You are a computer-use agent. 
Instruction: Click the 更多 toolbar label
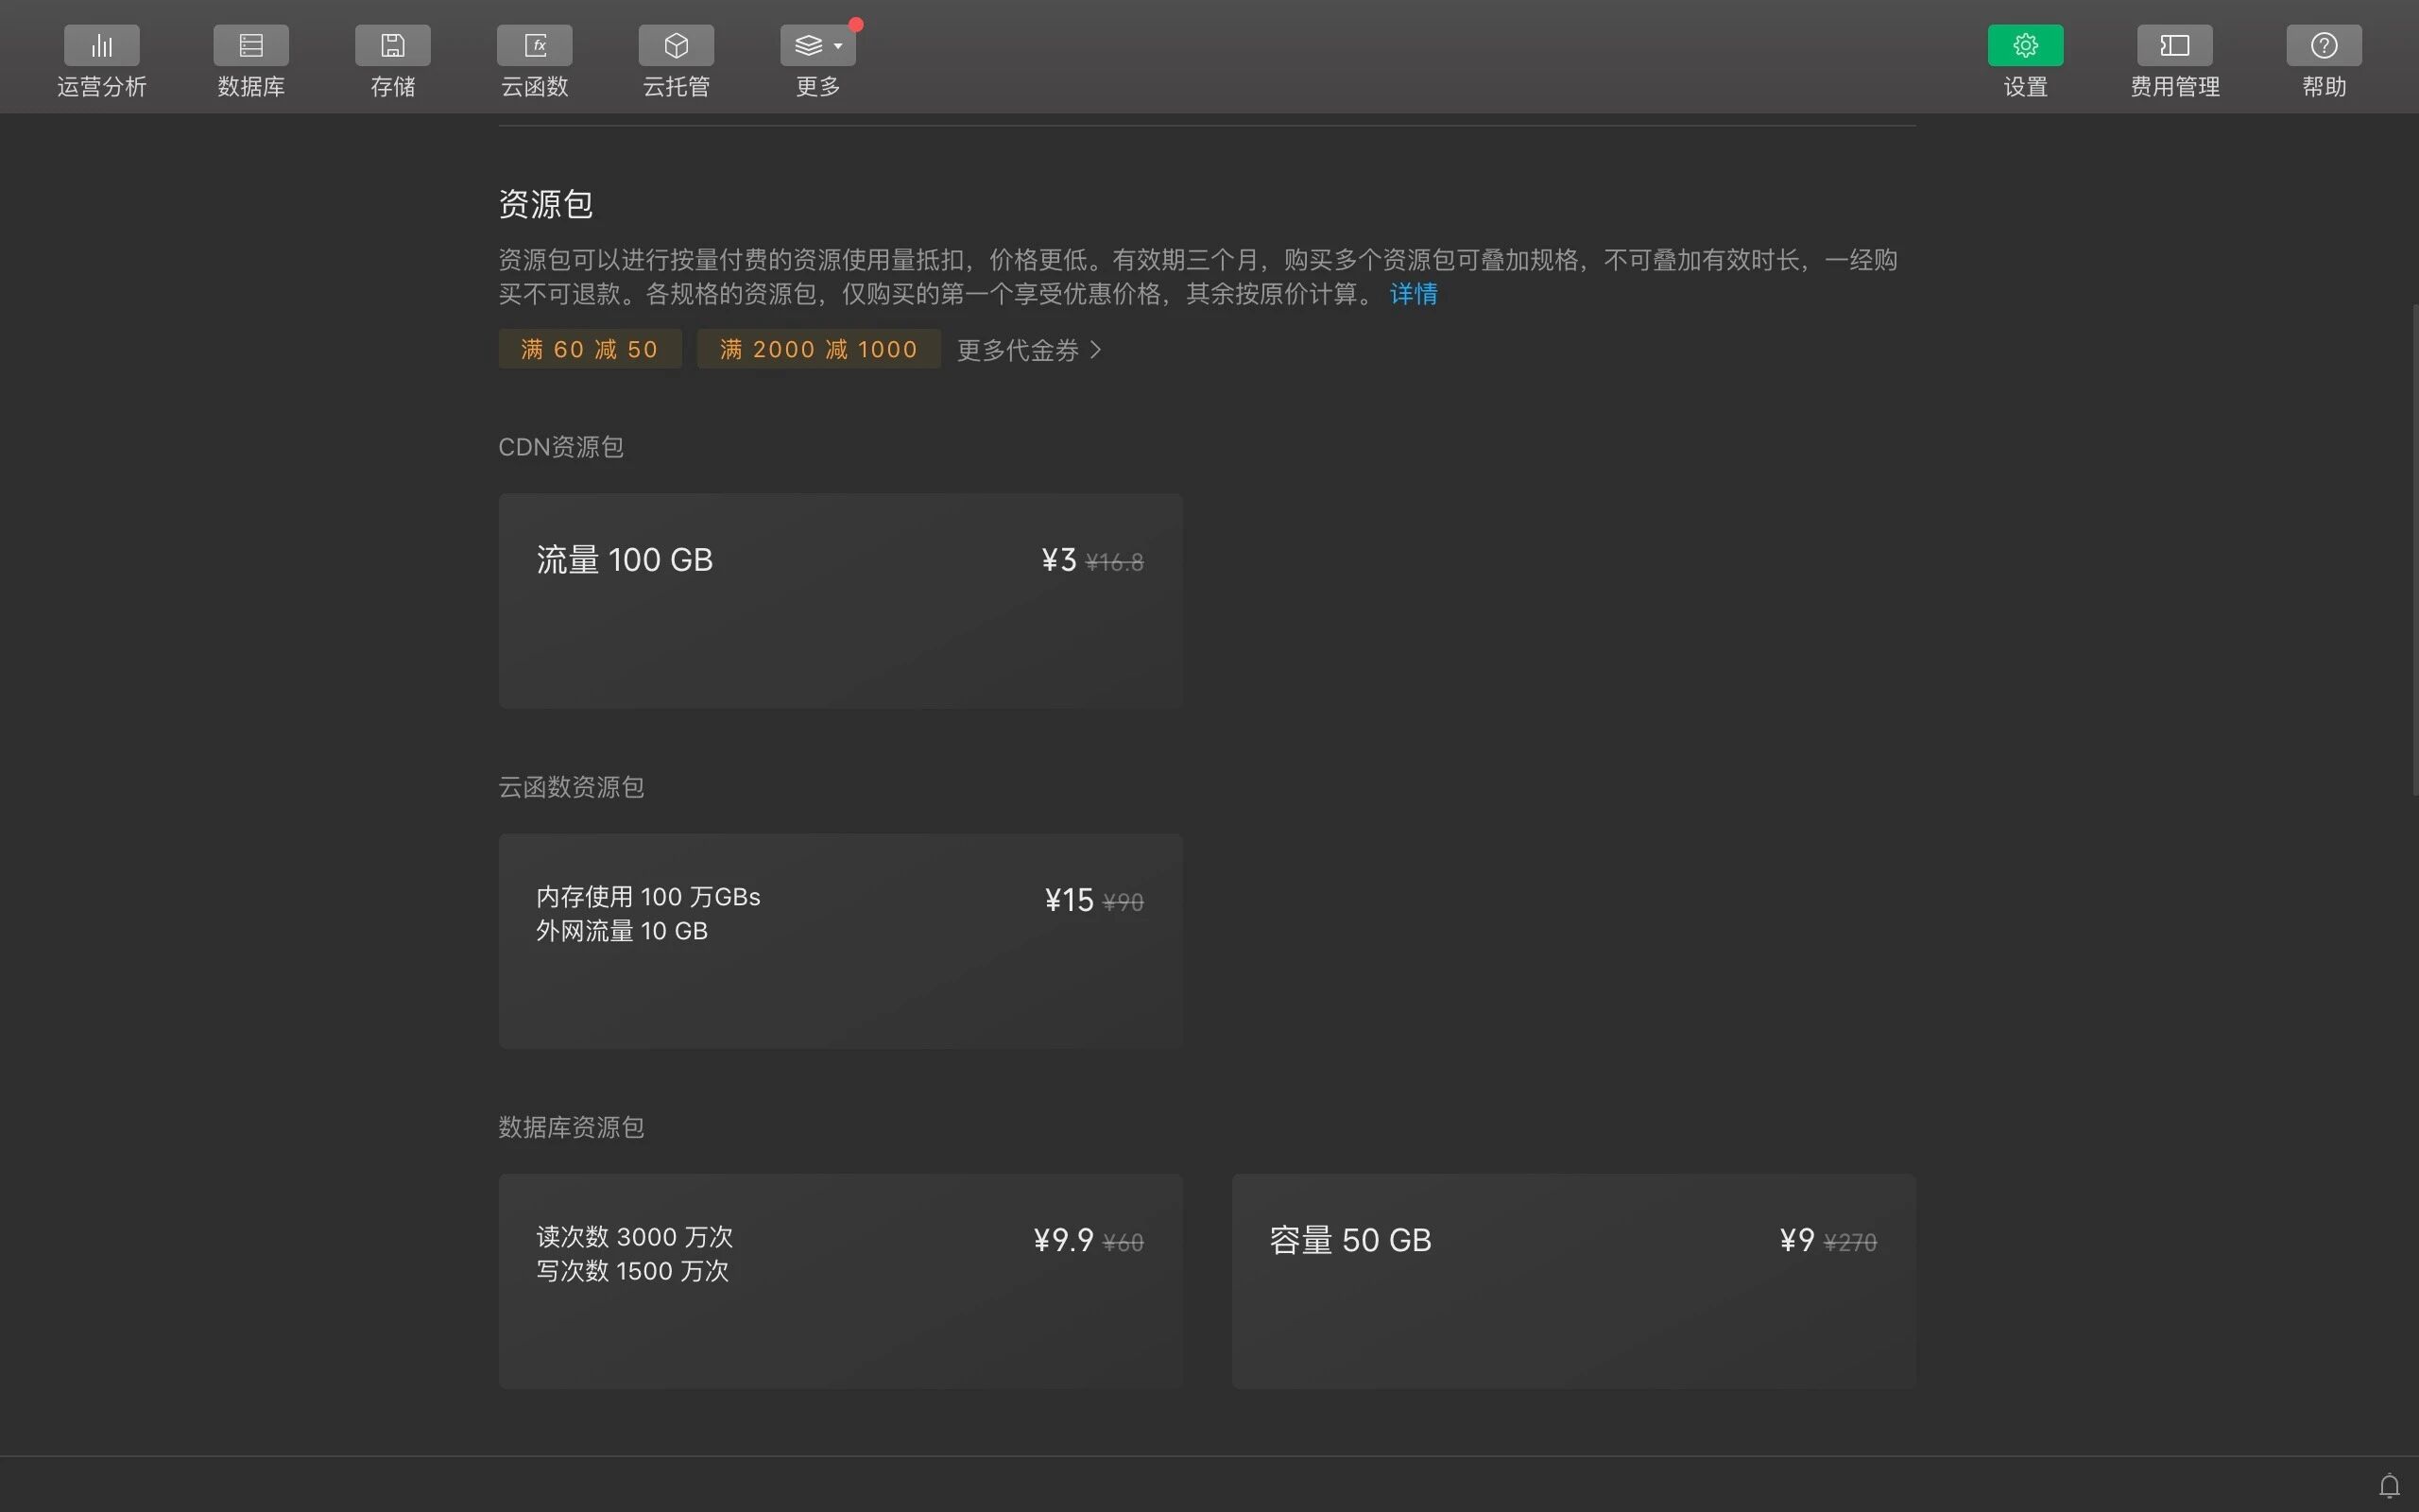(x=817, y=87)
